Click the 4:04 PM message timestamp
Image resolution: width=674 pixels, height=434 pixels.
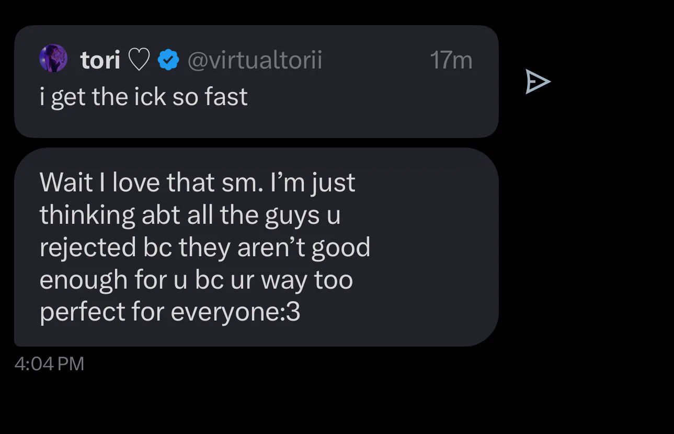pos(49,364)
